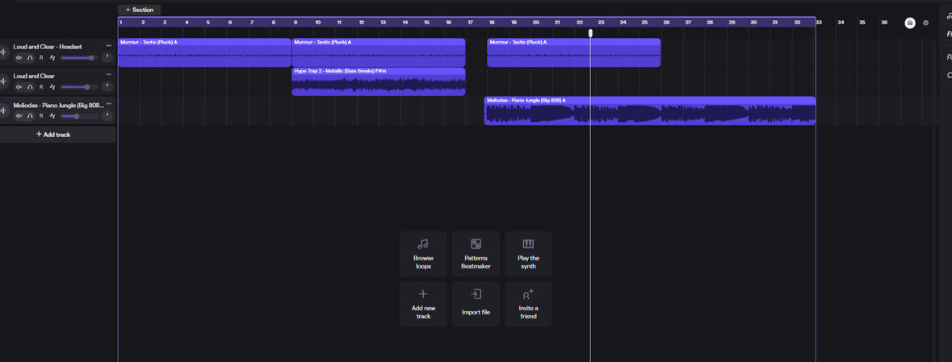Image resolution: width=952 pixels, height=362 pixels.
Task: Click bar 5 on the timeline ruler
Action: point(208,23)
